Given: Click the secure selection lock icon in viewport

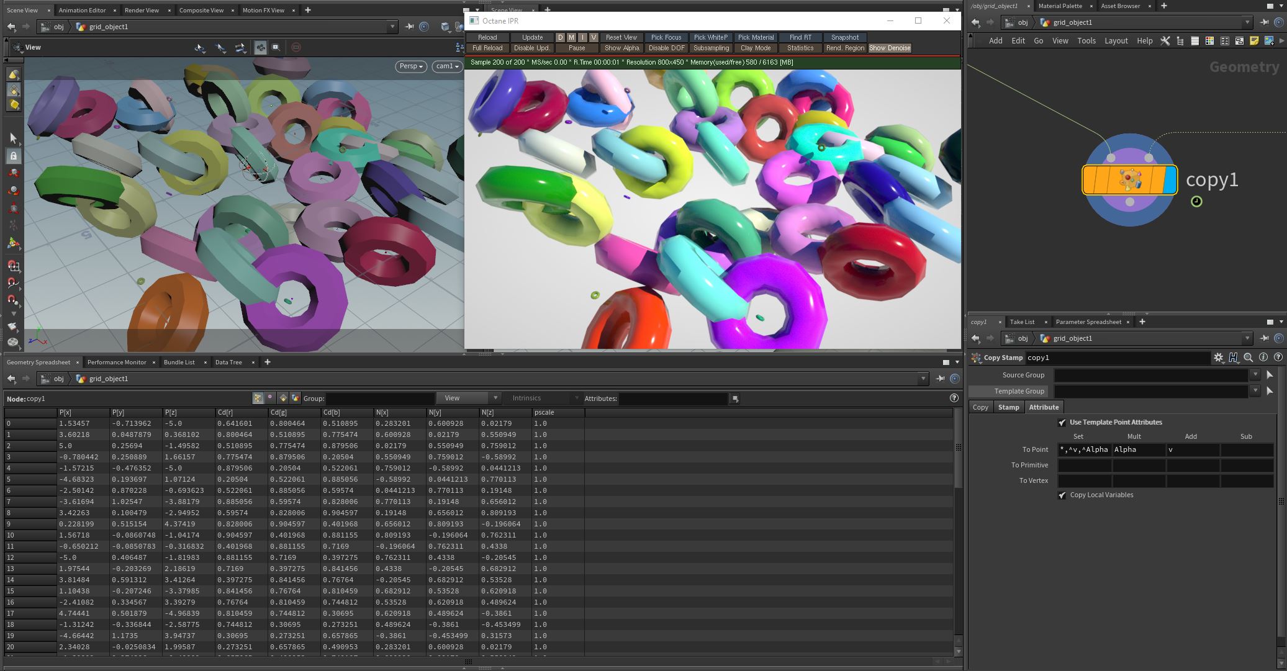Looking at the screenshot, I should pyautogui.click(x=14, y=156).
